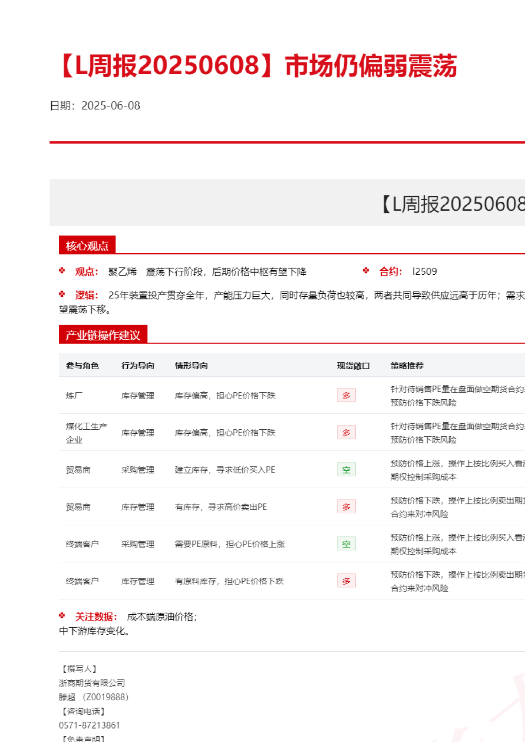Click the date 2025-06-08
The image size is (525, 742).
pyautogui.click(x=110, y=106)
